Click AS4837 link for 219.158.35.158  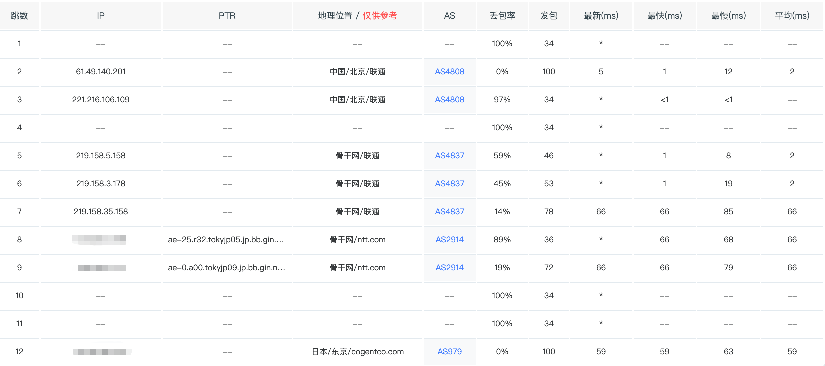click(x=449, y=212)
